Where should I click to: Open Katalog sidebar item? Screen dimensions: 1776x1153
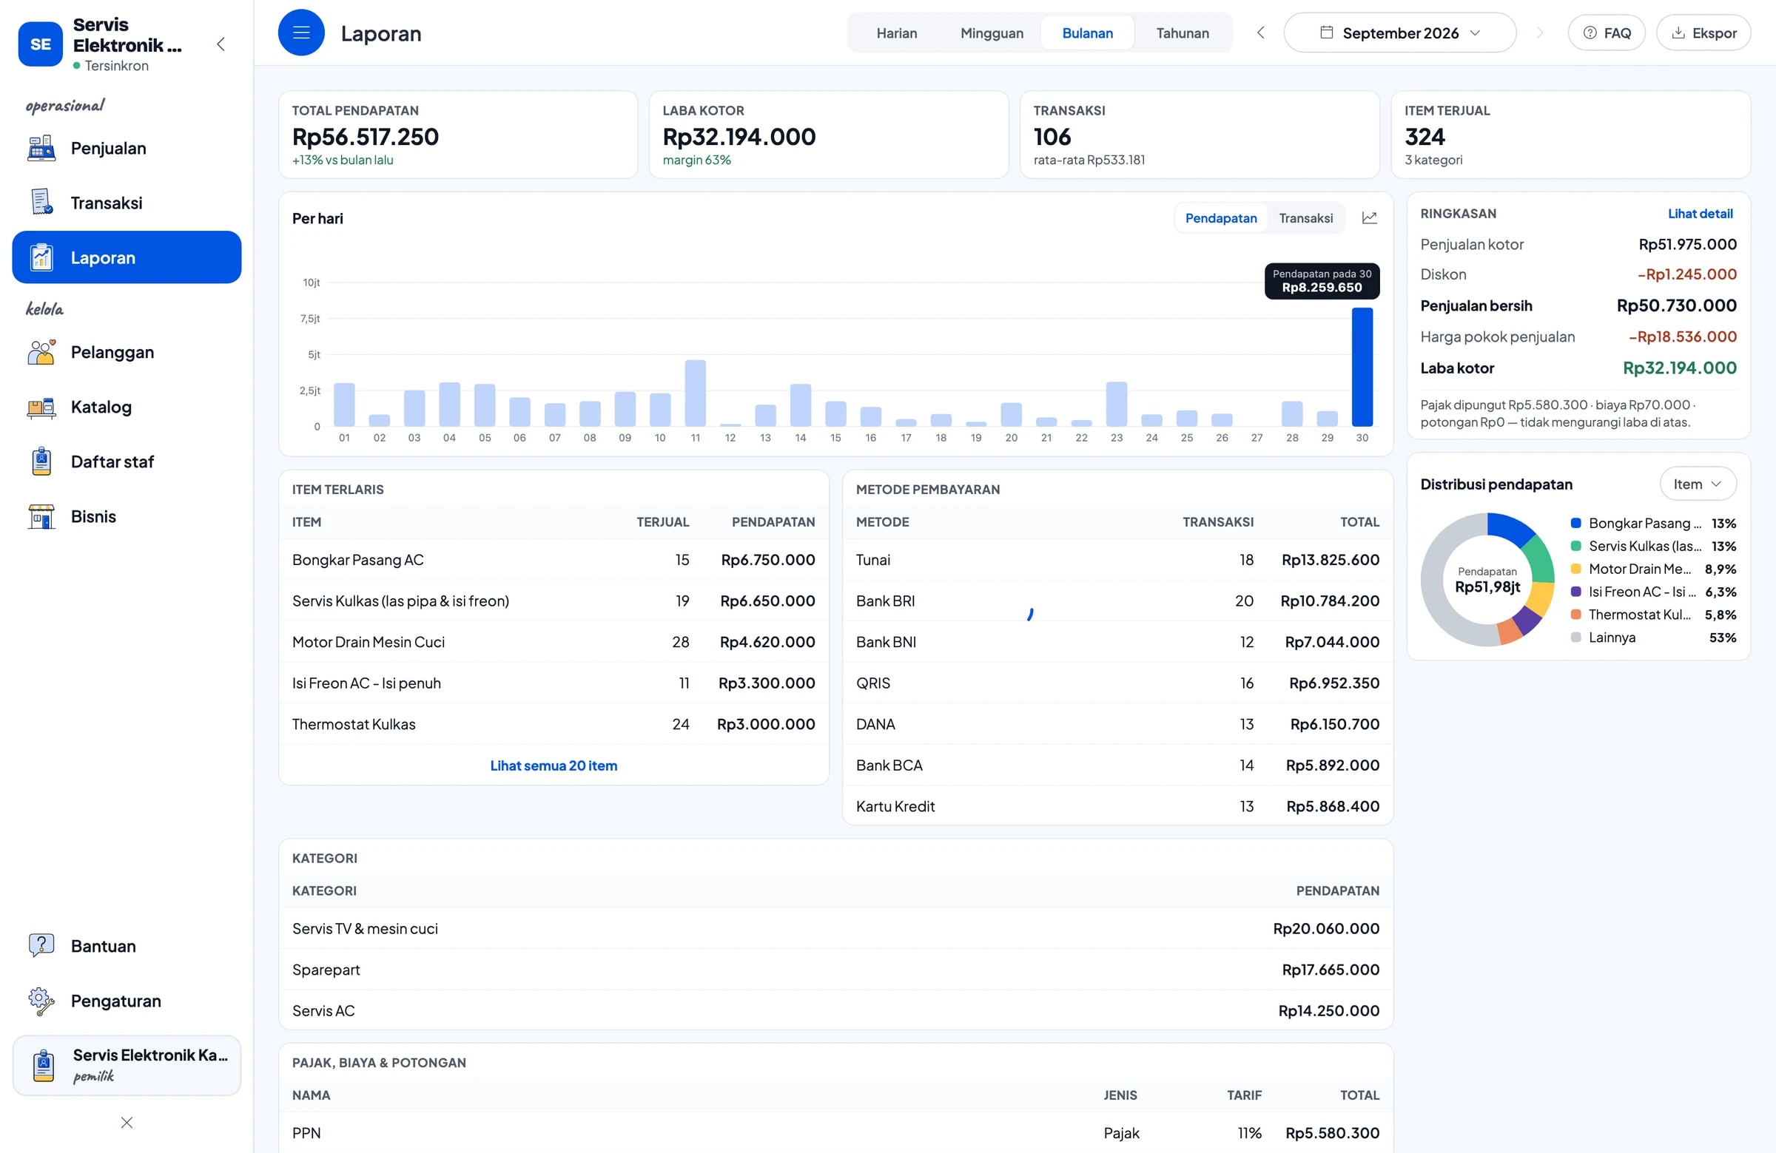(x=127, y=408)
